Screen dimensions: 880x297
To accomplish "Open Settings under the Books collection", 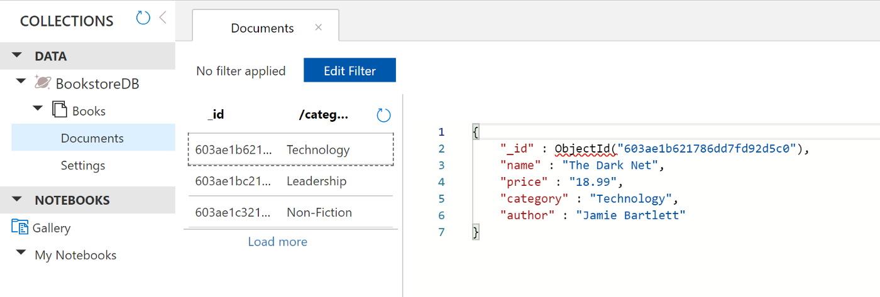I will tap(82, 166).
